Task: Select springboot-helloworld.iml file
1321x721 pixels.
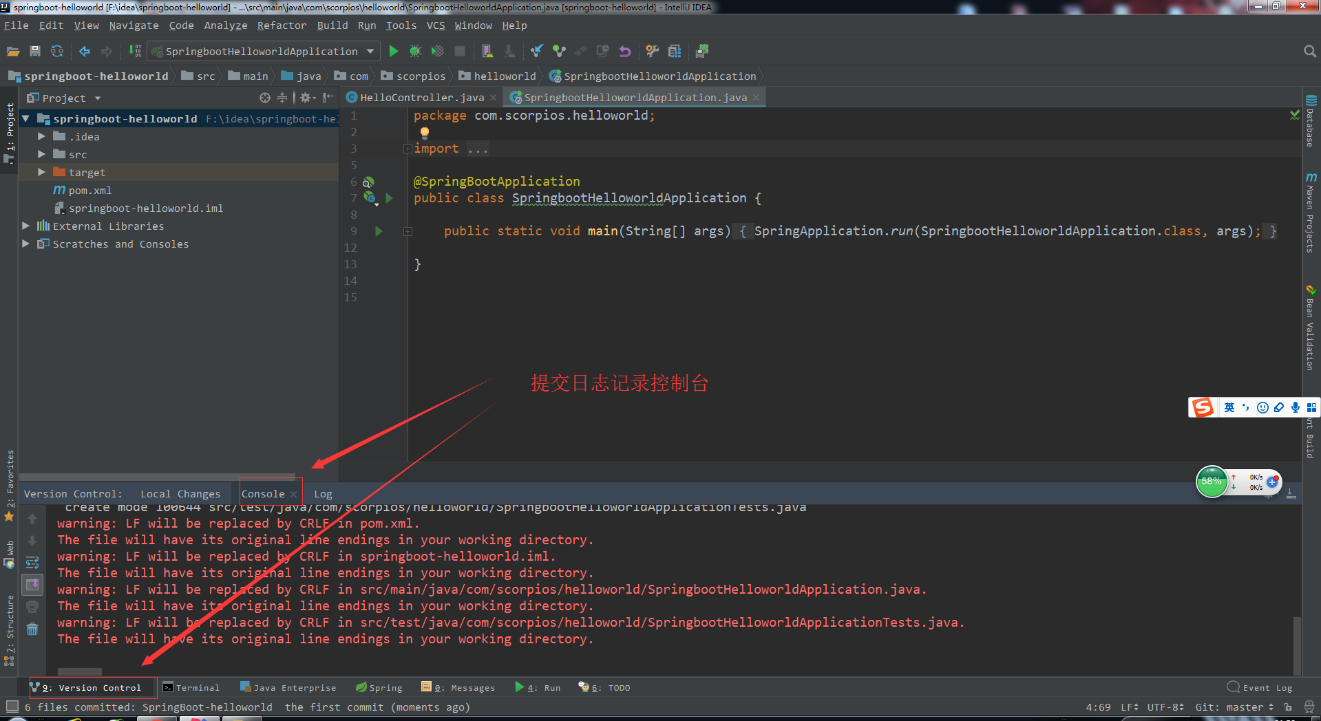Action: [x=145, y=208]
